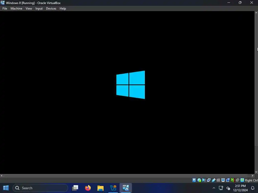Open the Windows Start menu

click(6, 188)
